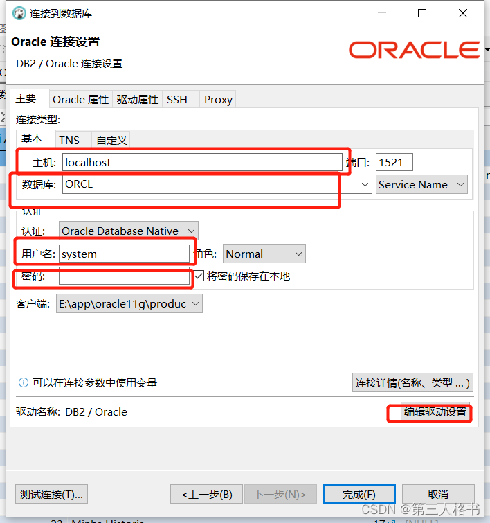Screen dimensions: 490x523
Task: Click the info icon beside variables hint
Action: [x=24, y=382]
